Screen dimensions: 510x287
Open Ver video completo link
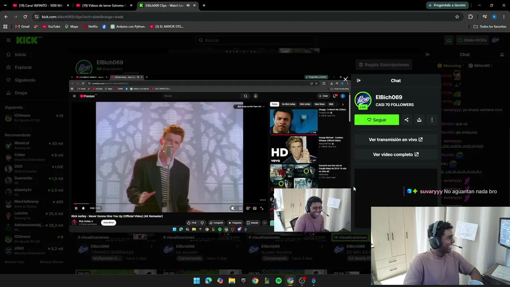tap(396, 154)
